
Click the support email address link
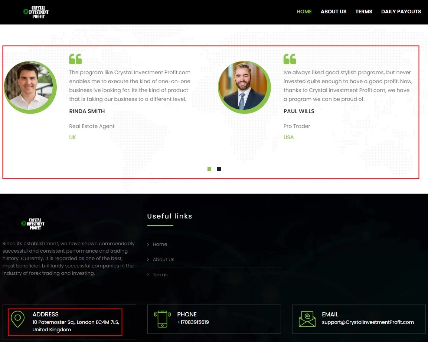click(x=367, y=322)
